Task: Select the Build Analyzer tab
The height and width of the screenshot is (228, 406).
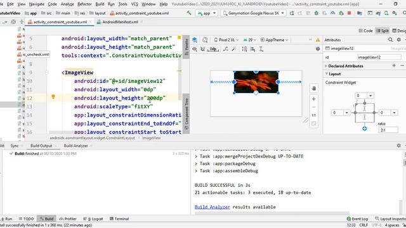Action: click(75, 146)
